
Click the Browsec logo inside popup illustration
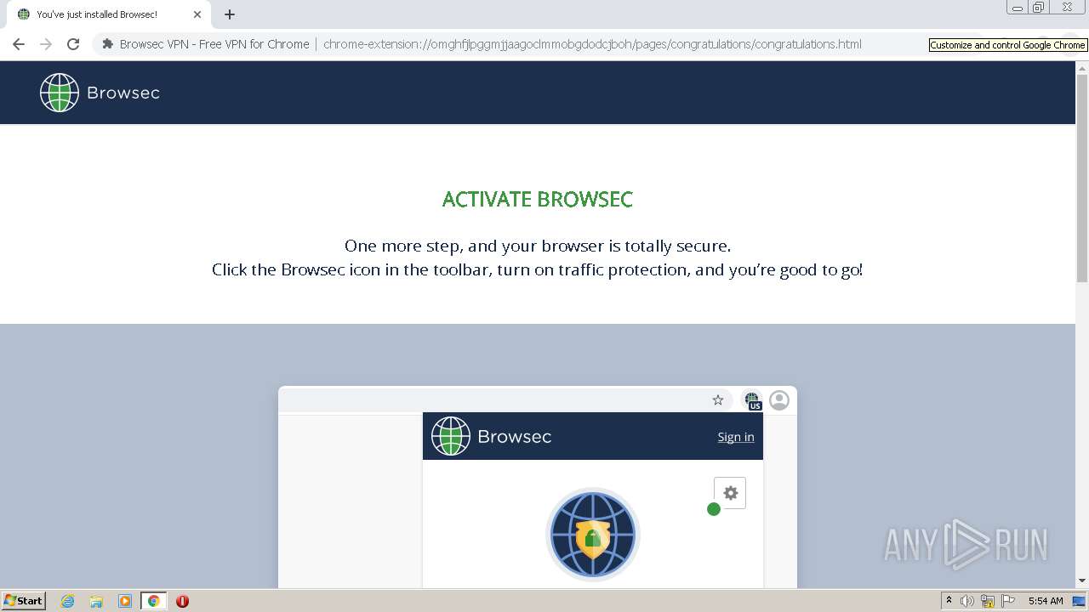pyautogui.click(x=491, y=436)
